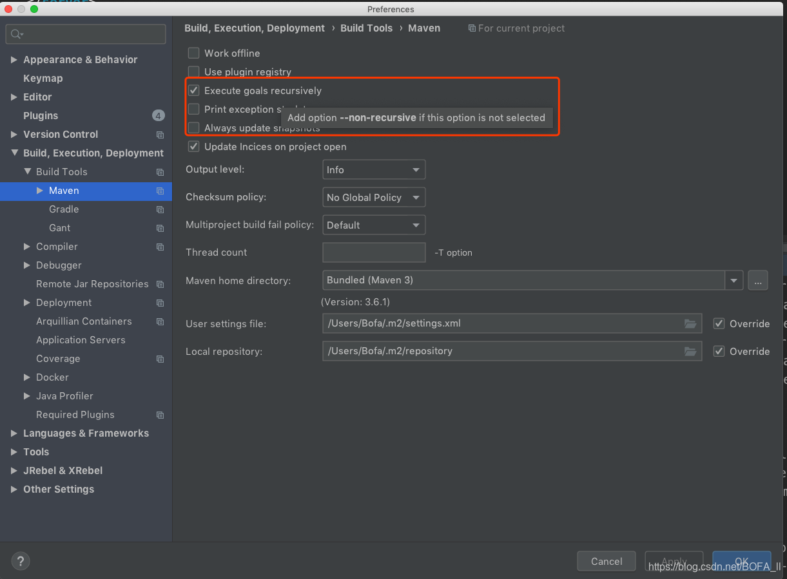Open the Checksum policy dropdown
Image resolution: width=787 pixels, height=579 pixels.
pyautogui.click(x=374, y=198)
